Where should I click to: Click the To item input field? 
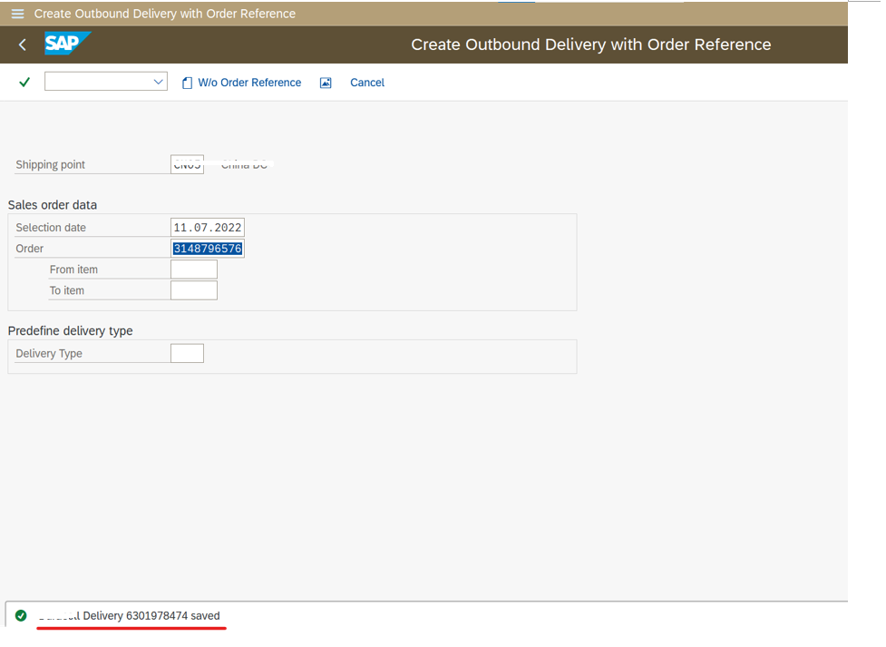(194, 290)
